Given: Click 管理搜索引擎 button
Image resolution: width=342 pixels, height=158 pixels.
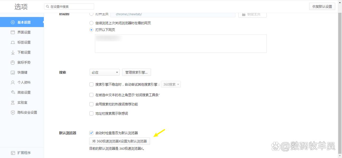Looking at the screenshot, I should [x=137, y=72].
